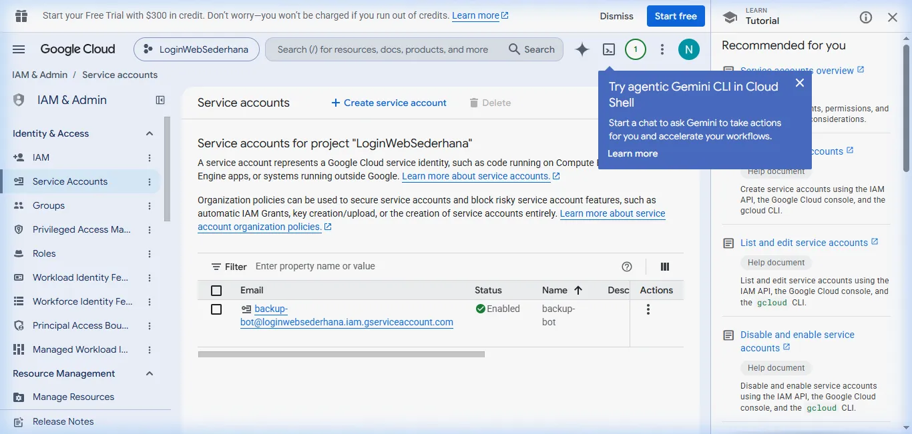Click the gift icon in free trial banner

(21, 15)
